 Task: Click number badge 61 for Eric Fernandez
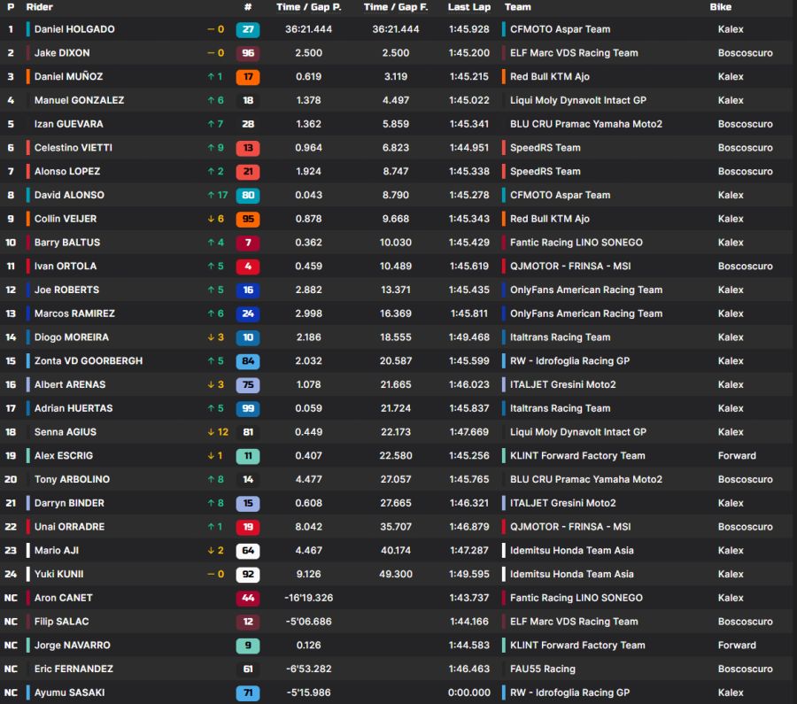click(x=248, y=669)
